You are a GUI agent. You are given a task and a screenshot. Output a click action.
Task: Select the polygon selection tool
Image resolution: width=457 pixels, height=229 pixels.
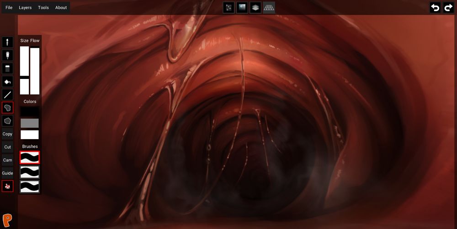[7, 121]
